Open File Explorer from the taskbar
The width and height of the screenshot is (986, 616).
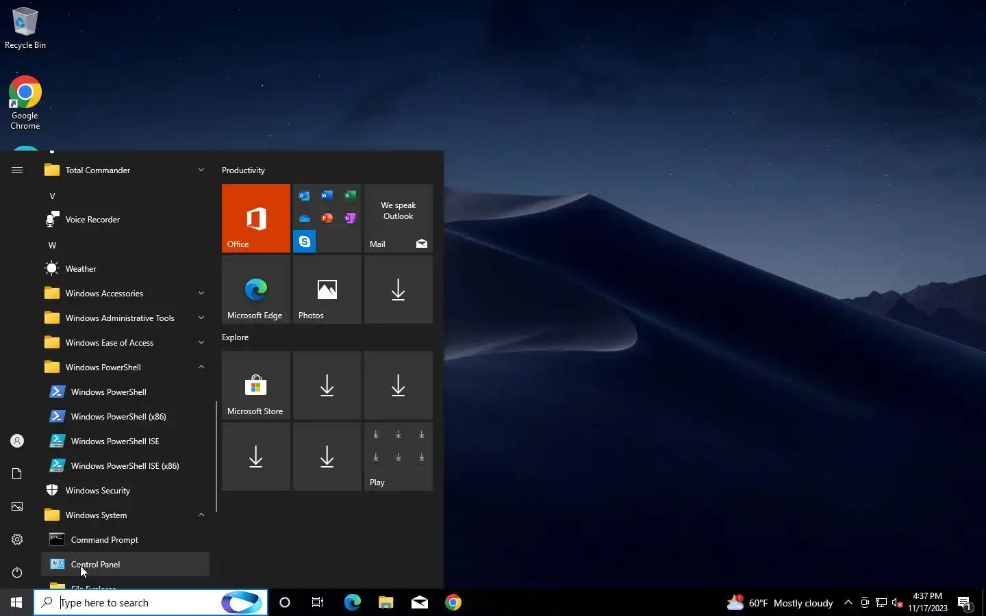pyautogui.click(x=385, y=602)
